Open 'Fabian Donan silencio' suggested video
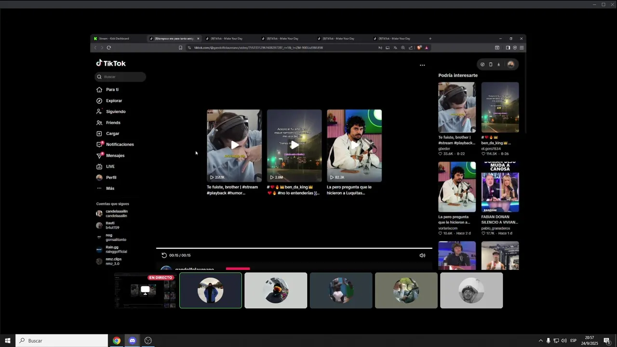 click(500, 187)
